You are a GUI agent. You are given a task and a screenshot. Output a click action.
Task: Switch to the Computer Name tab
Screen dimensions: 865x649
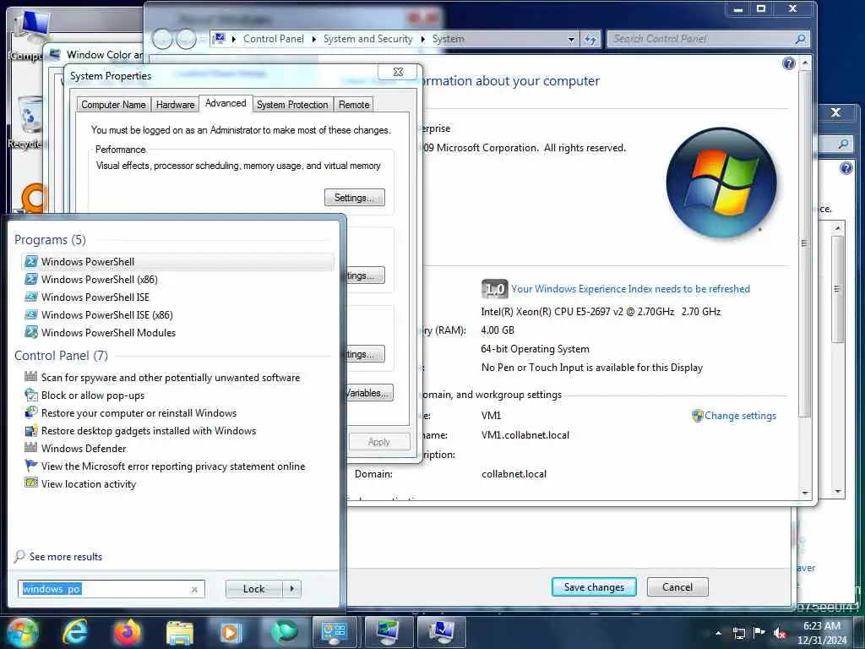point(114,105)
